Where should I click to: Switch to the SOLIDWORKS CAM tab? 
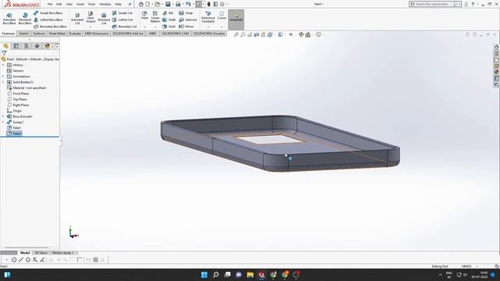coord(175,34)
